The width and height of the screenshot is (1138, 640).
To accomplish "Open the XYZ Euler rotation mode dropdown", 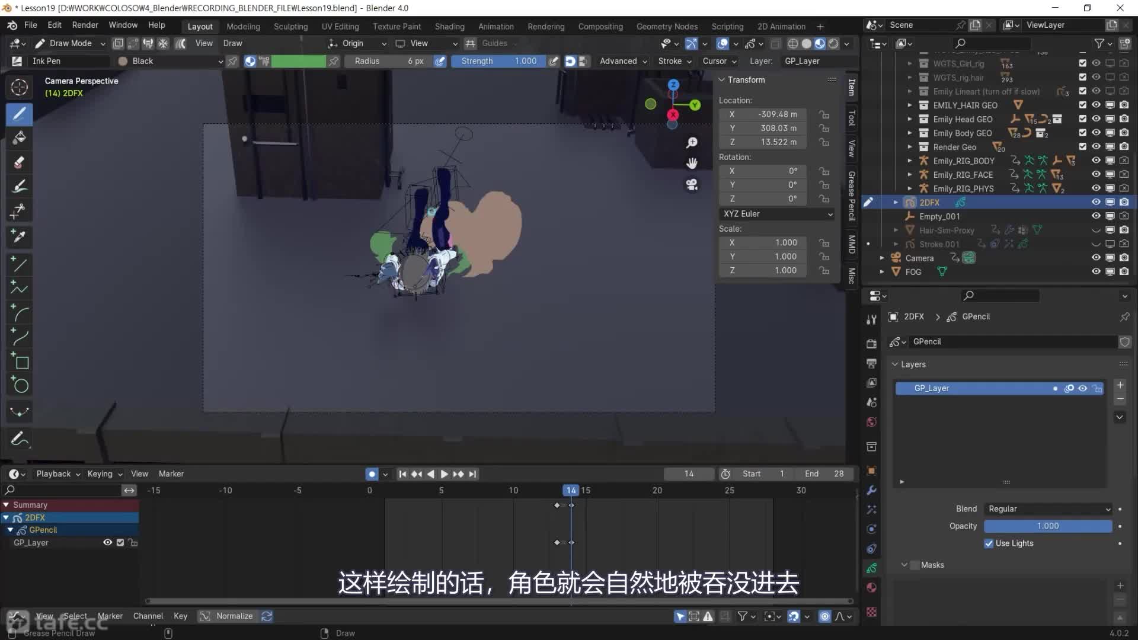I will [x=777, y=214].
